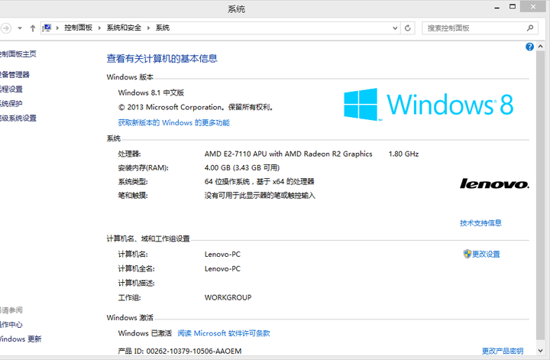Screen dimensions: 550x360
Task: Select the Windows 8.1 中文版 text
Action: tap(150, 92)
